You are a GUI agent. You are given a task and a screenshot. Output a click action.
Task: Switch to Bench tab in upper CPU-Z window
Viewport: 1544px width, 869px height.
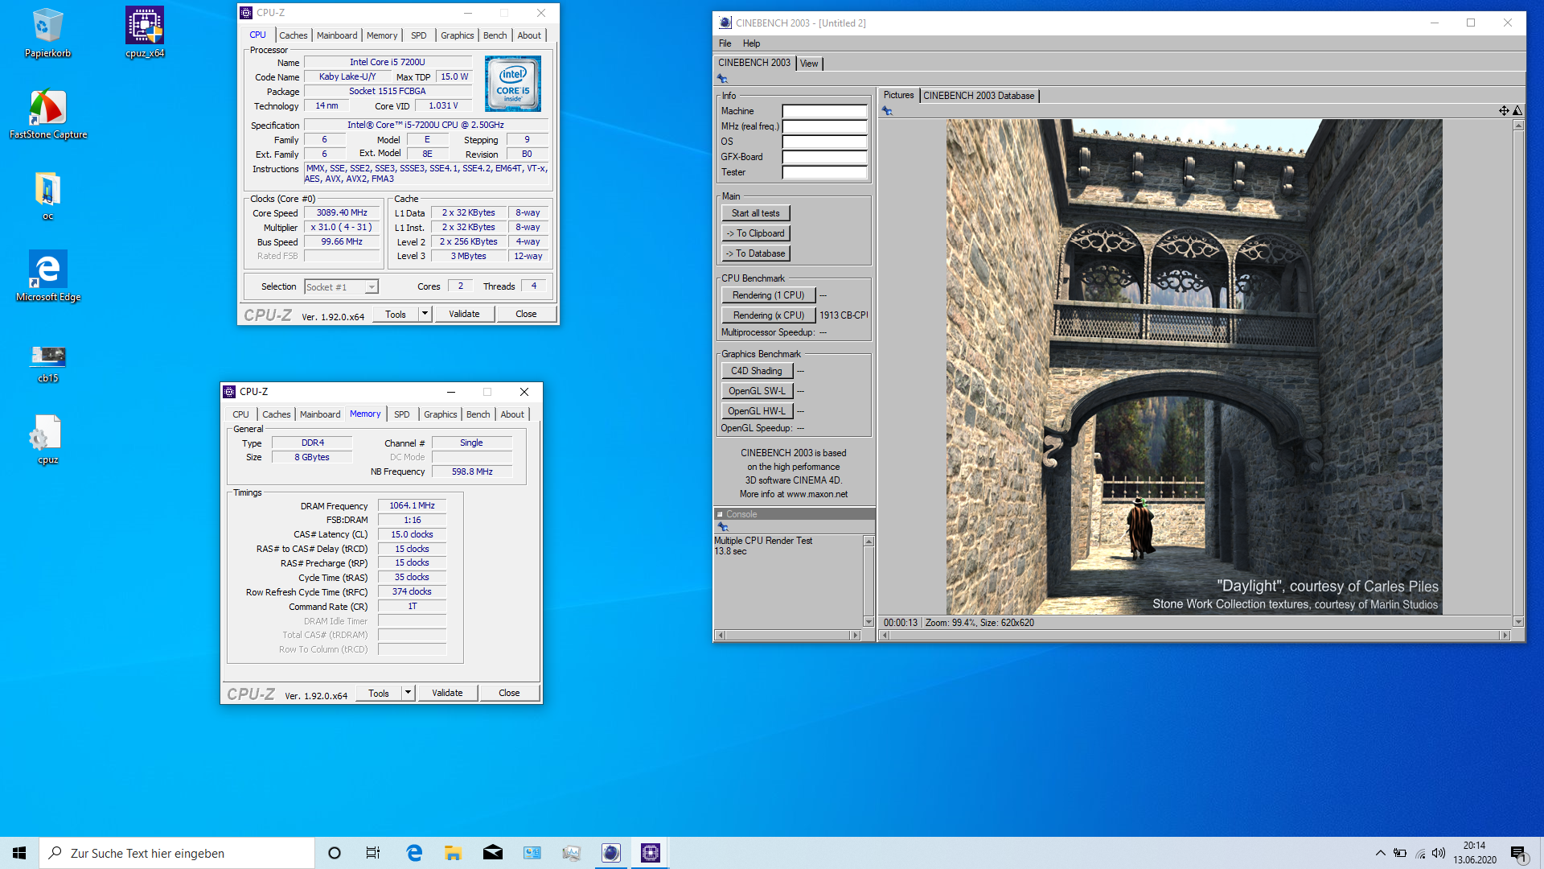pyautogui.click(x=495, y=35)
